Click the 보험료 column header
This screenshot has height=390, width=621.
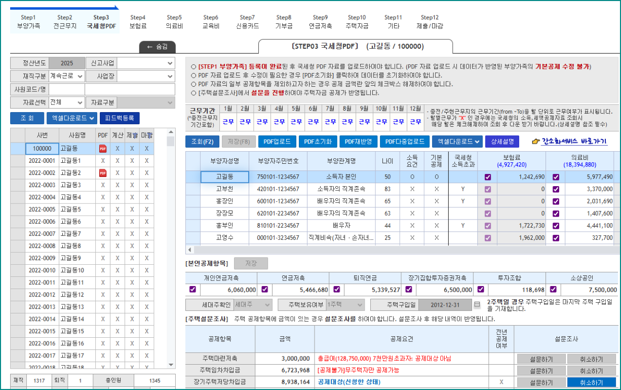pyautogui.click(x=512, y=161)
